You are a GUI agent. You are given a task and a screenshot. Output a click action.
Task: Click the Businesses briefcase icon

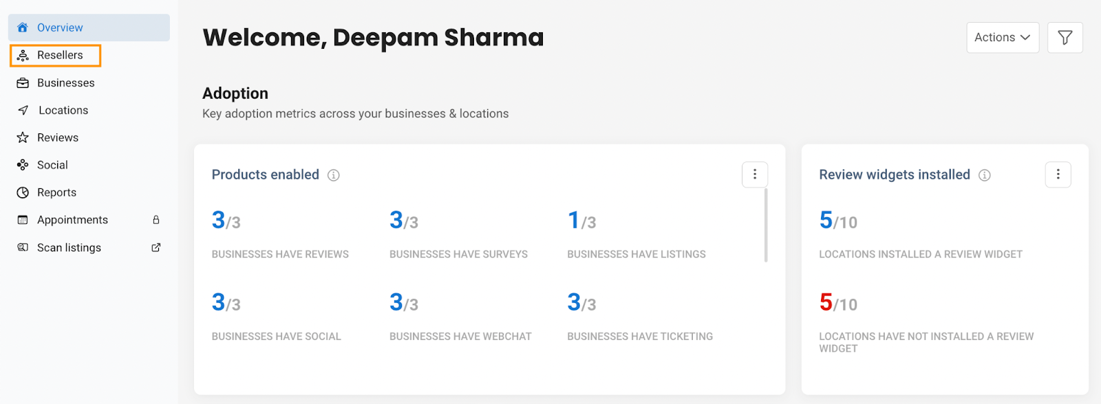pyautogui.click(x=23, y=82)
